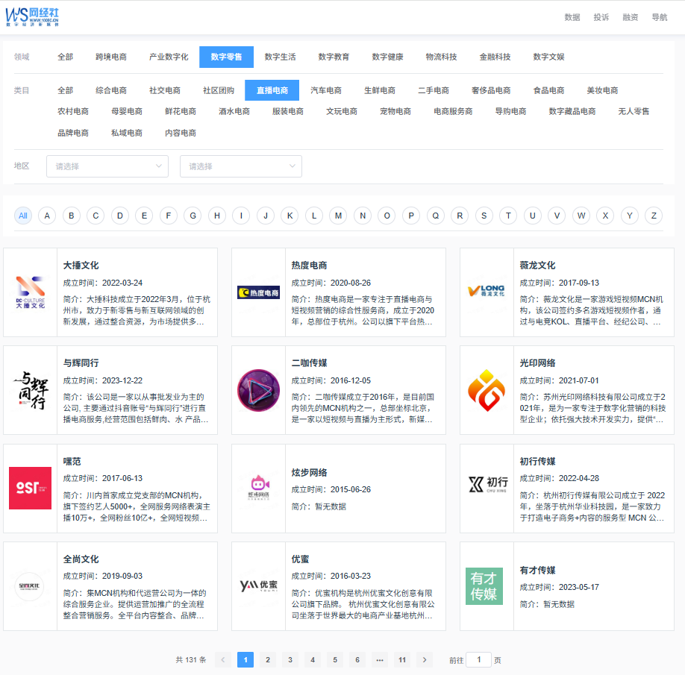Filter companies by letter A

(47, 216)
